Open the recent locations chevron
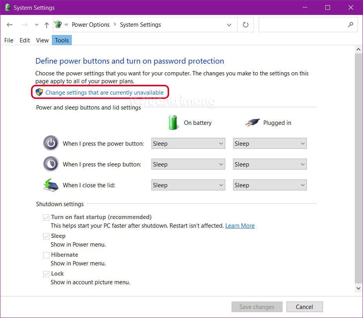This screenshot has height=318, width=363. pos(36,25)
